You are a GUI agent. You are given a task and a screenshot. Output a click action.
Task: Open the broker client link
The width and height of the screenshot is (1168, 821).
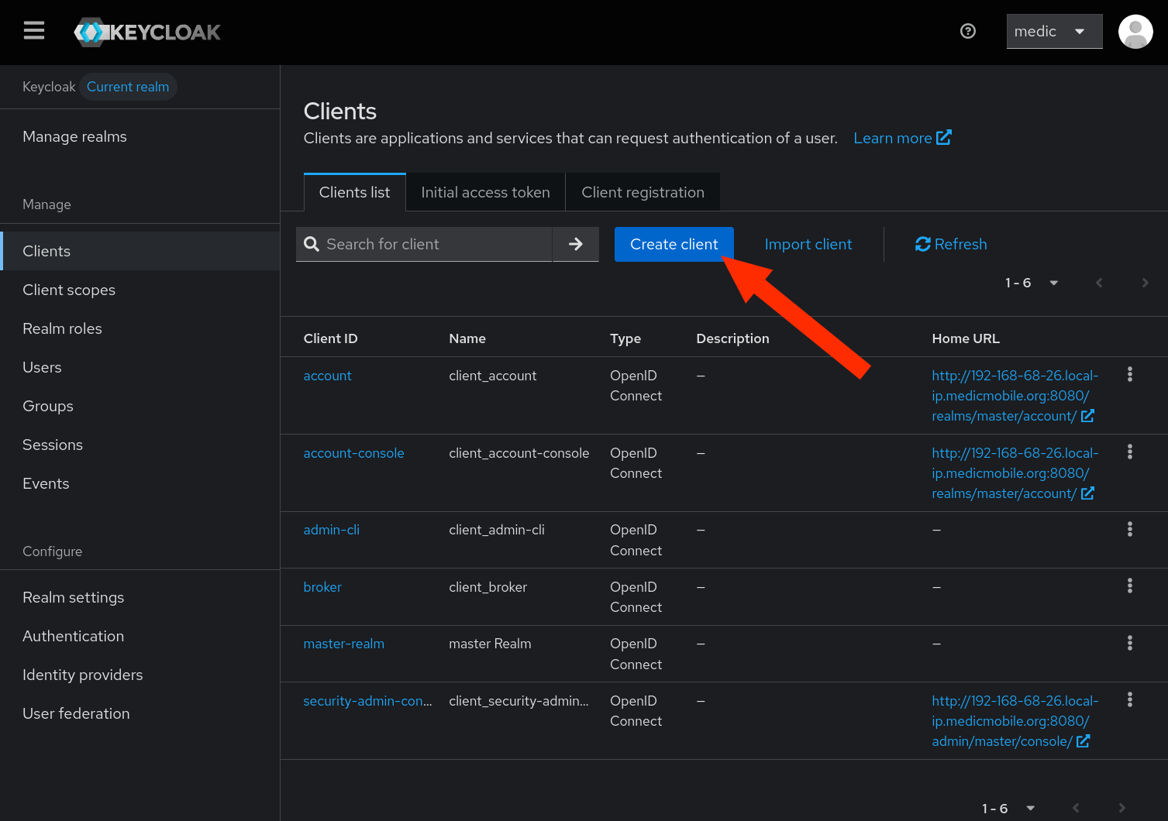(322, 587)
